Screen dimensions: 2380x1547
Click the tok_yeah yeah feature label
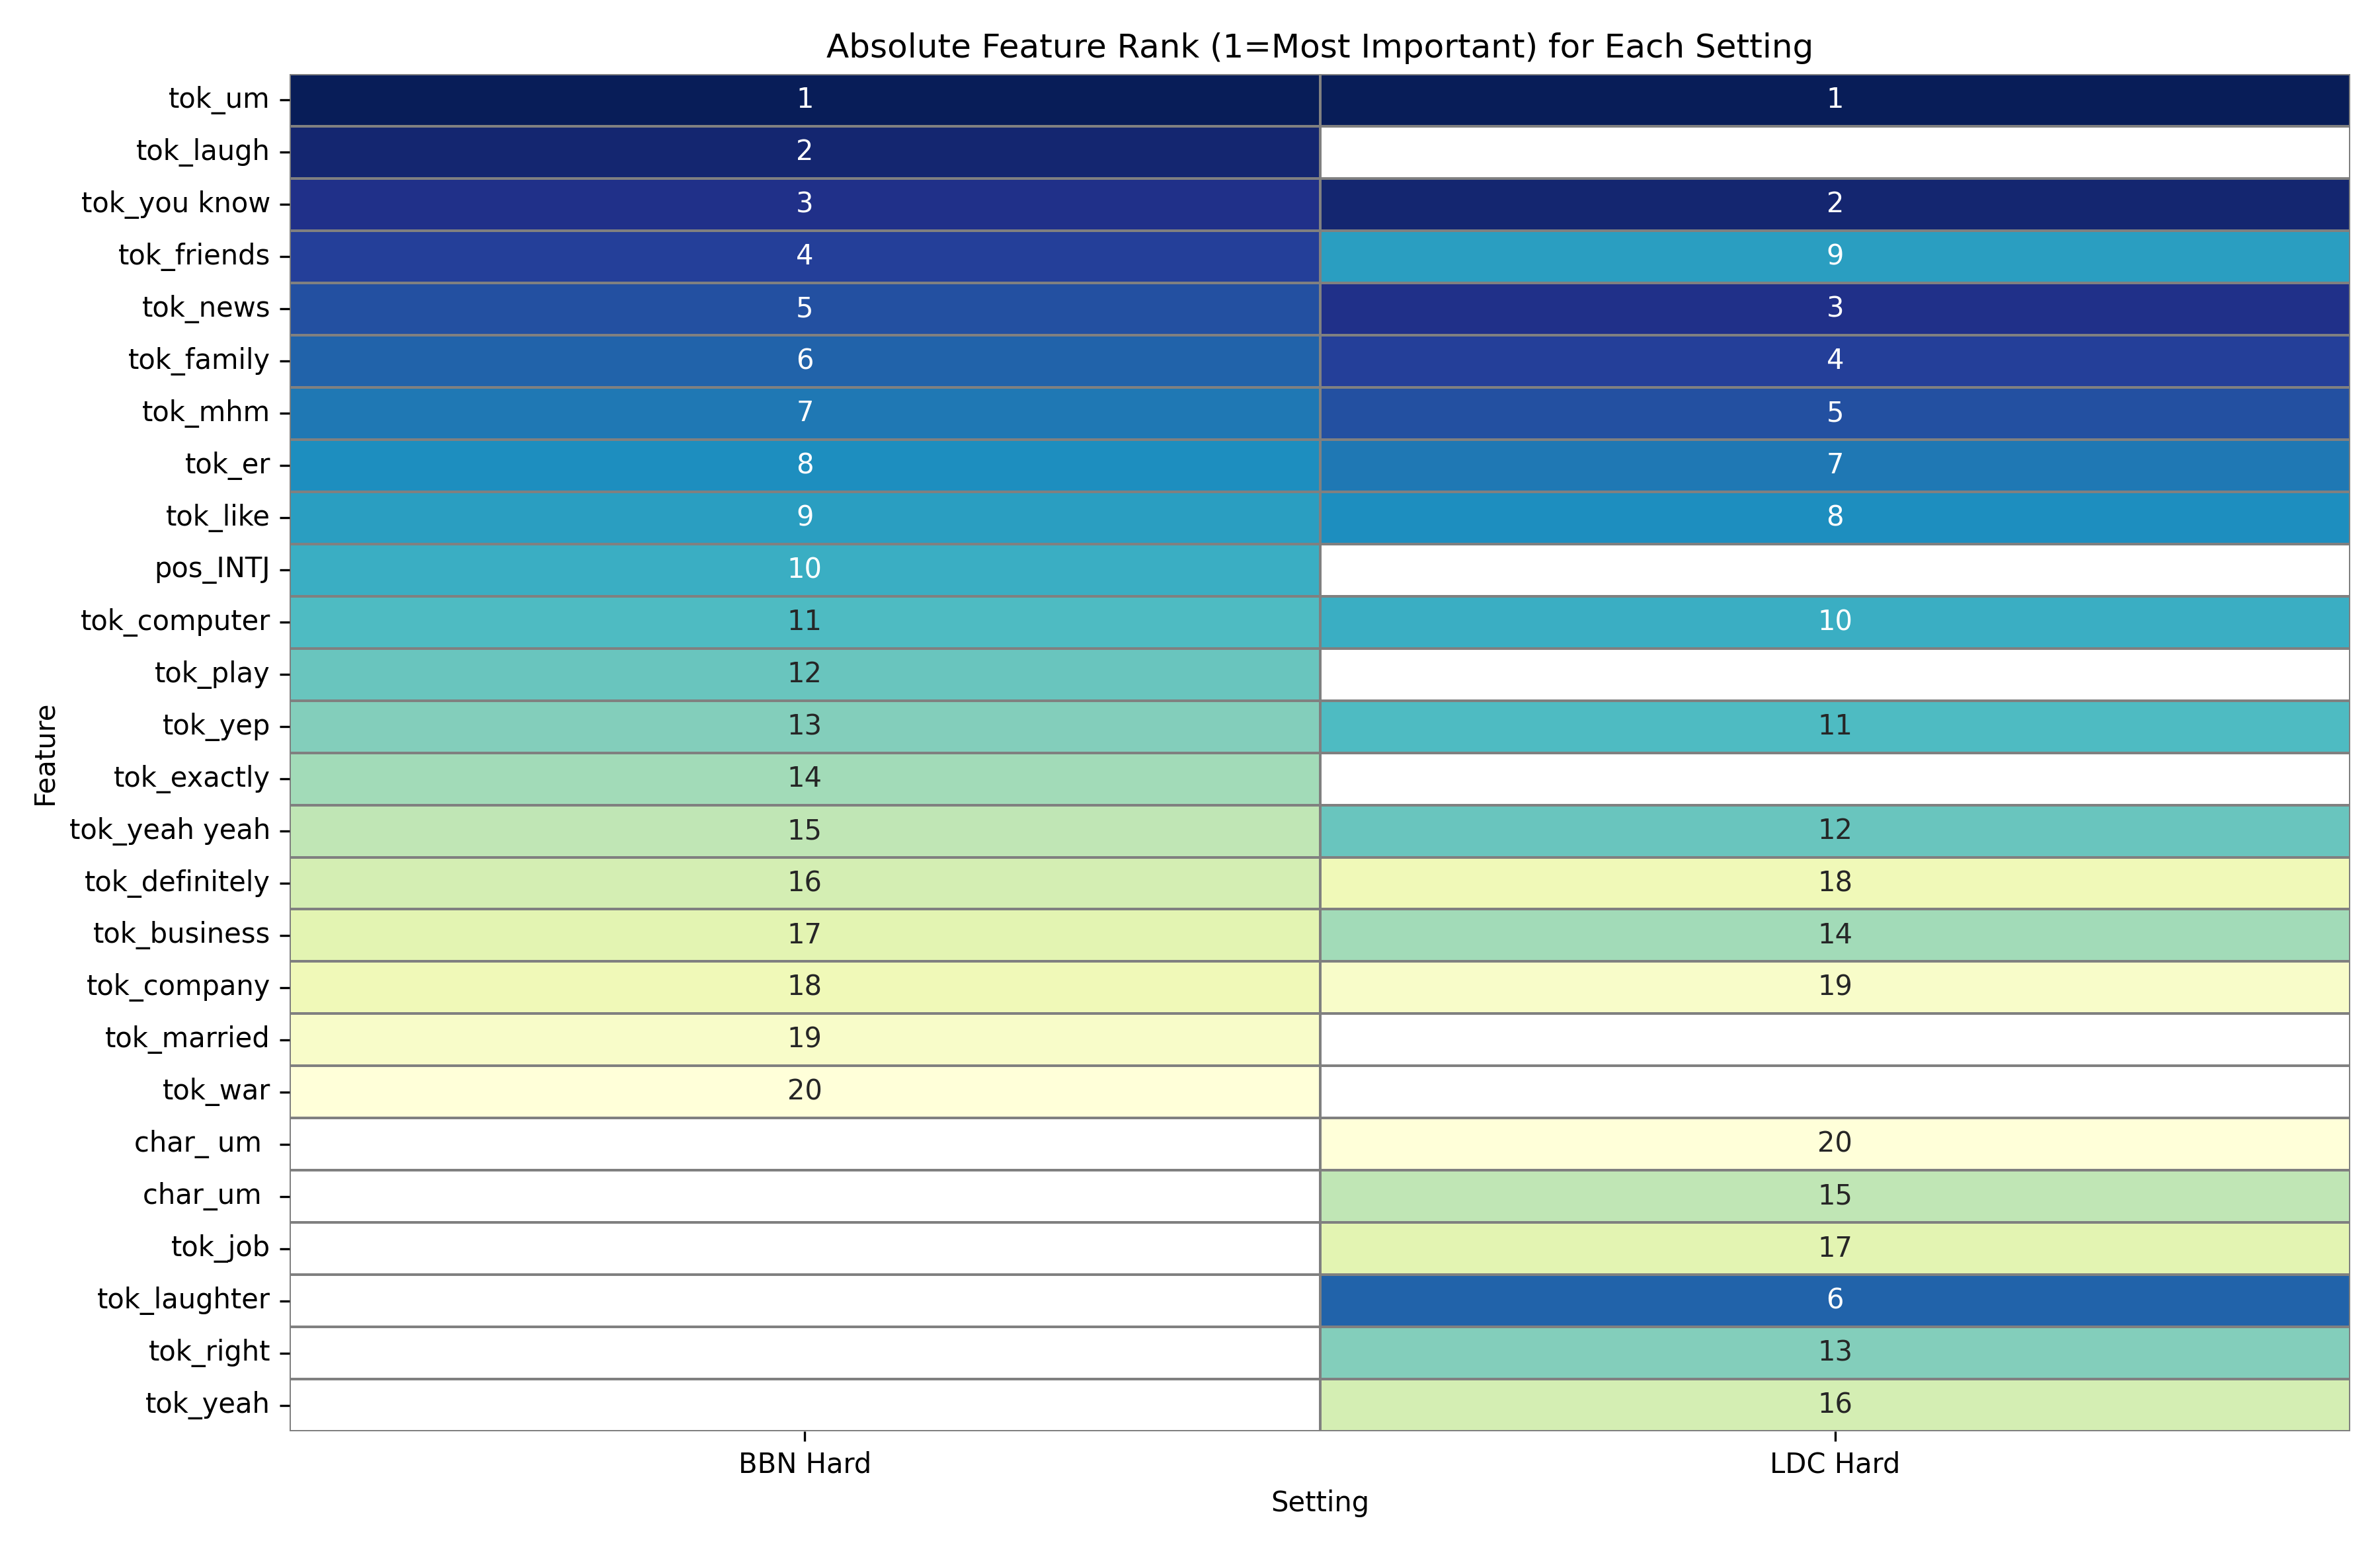coord(169,829)
